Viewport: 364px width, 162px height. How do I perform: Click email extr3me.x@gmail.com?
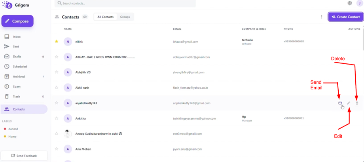click(187, 133)
